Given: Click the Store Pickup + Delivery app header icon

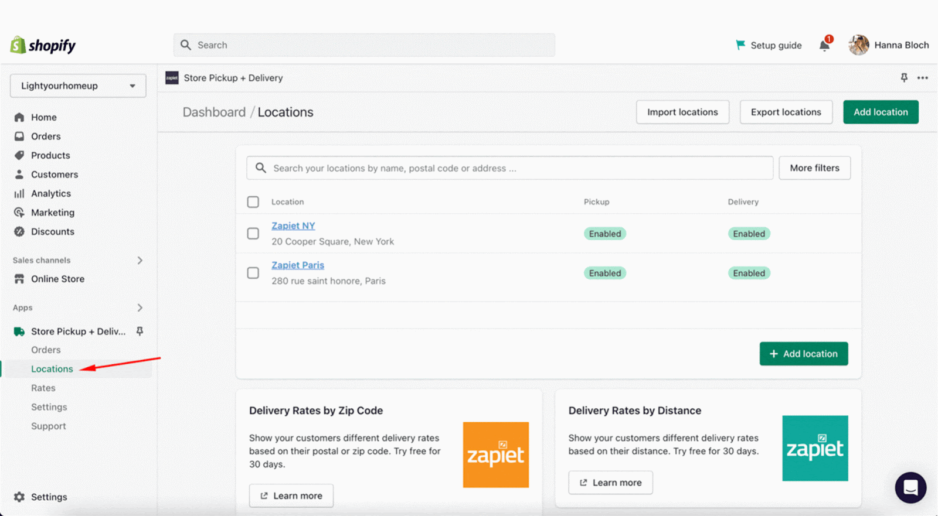Looking at the screenshot, I should [172, 78].
